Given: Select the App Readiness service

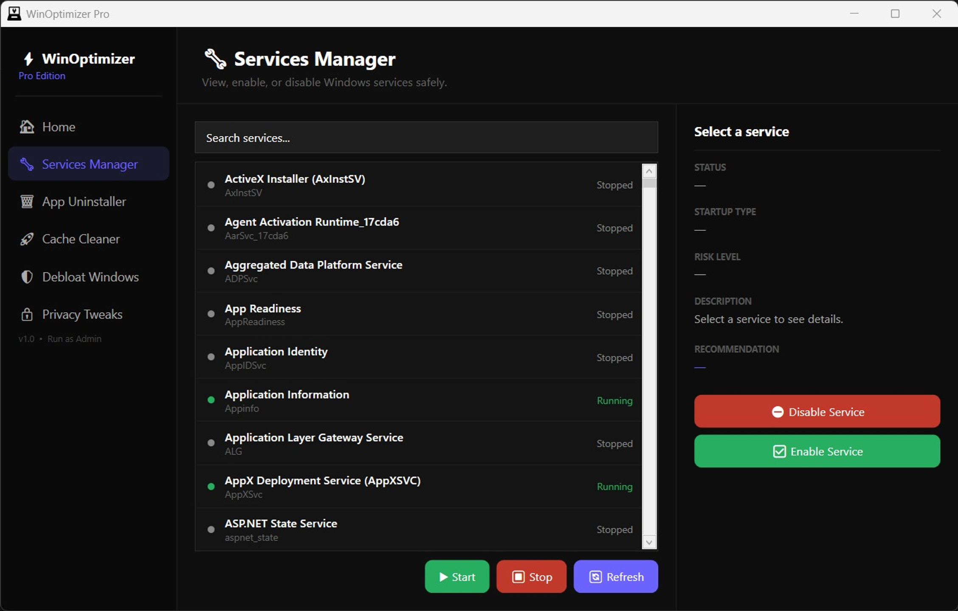Looking at the screenshot, I should pos(419,314).
